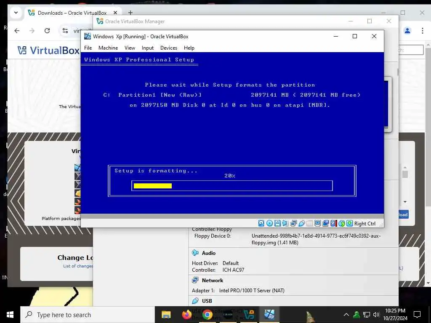Click the network icon in system tray
The height and width of the screenshot is (323, 431).
tap(367, 315)
